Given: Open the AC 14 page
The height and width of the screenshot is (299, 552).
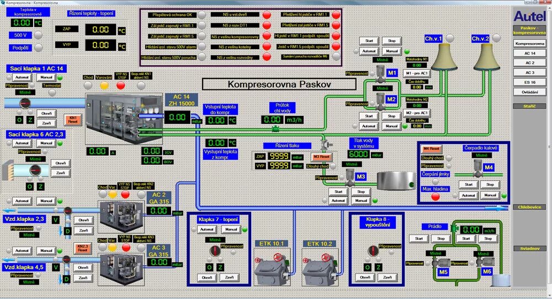Looking at the screenshot, I should [529, 53].
